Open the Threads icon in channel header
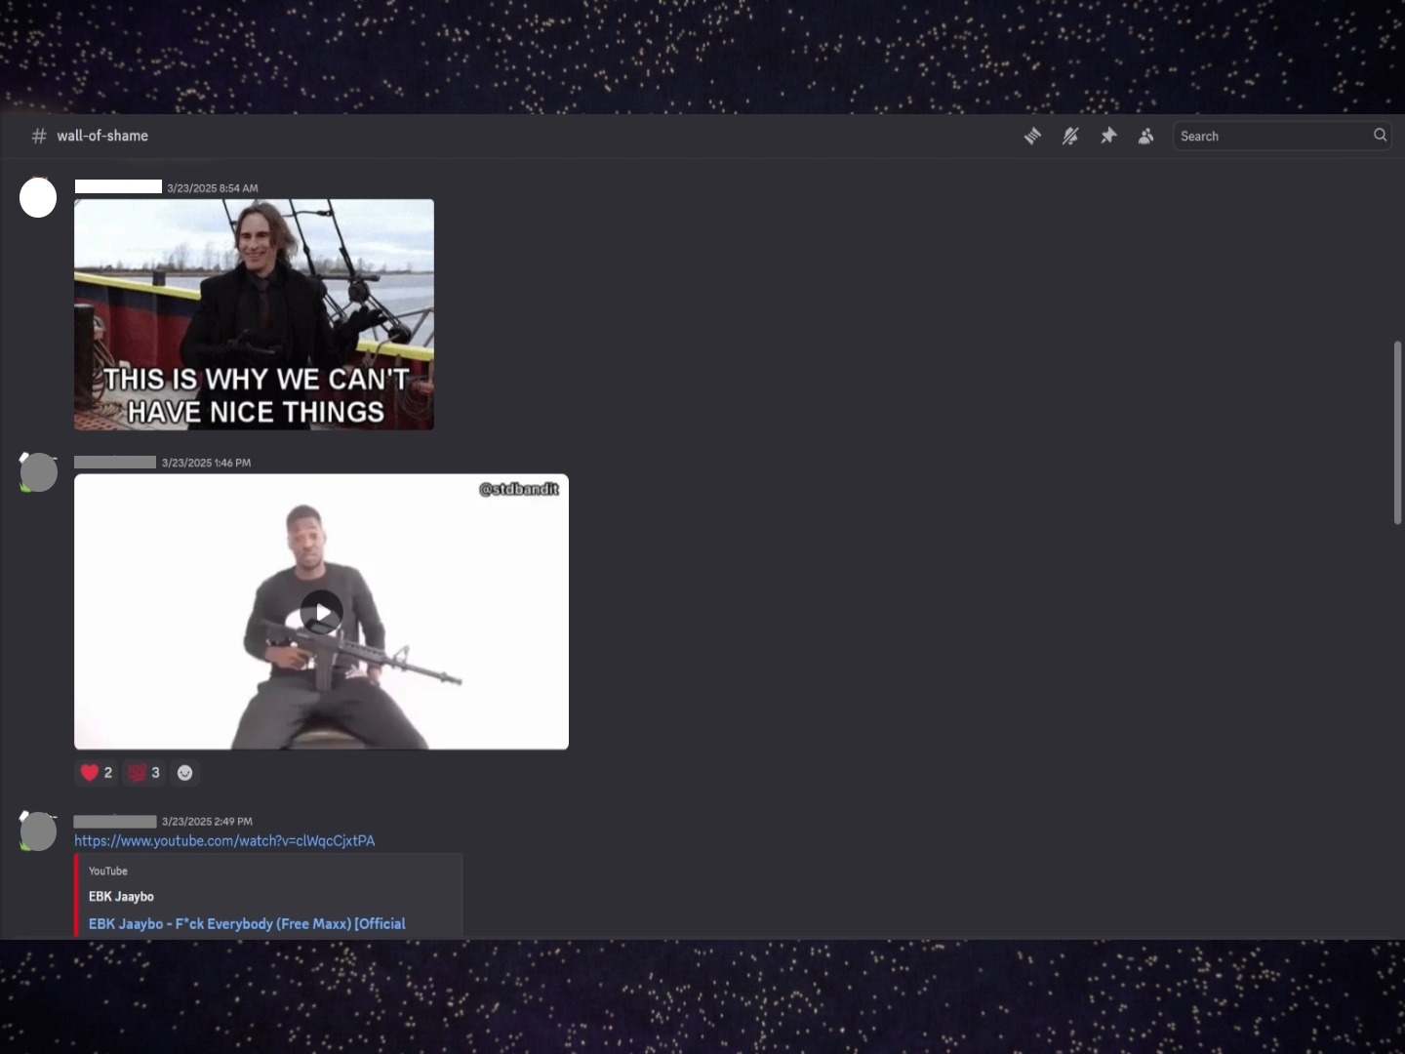Viewport: 1405px width, 1054px height. pyautogui.click(x=1032, y=137)
